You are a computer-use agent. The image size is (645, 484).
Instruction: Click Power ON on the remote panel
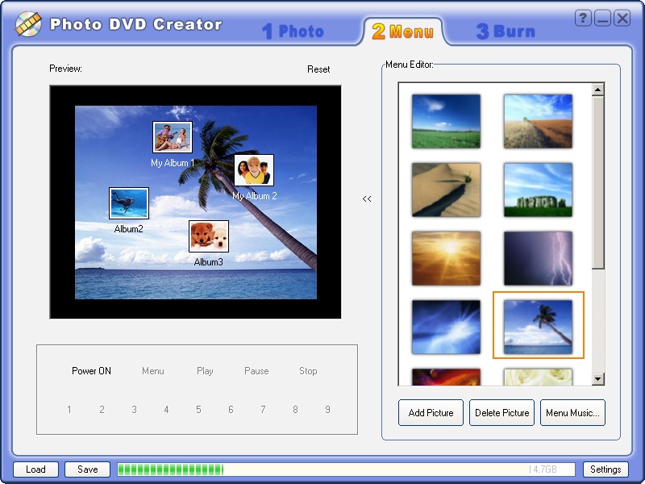tap(91, 371)
